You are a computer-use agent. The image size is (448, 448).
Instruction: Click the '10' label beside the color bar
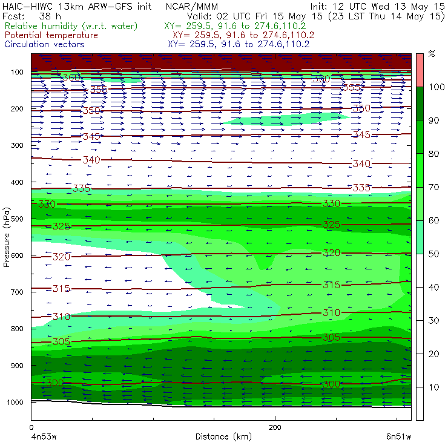433,387
